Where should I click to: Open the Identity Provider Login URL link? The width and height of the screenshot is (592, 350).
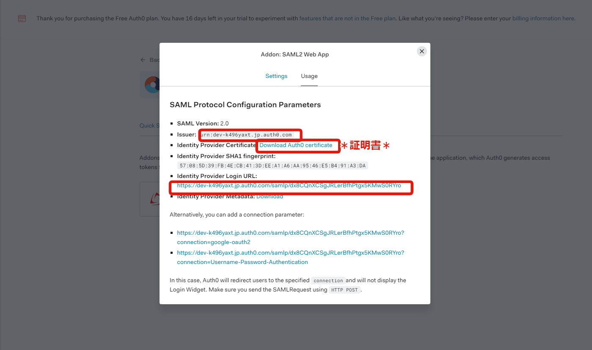289,185
